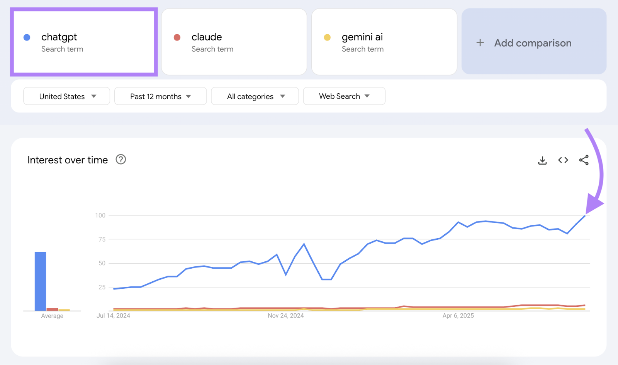
Task: Click the chart peak at the purple arrow
Action: pos(584,216)
